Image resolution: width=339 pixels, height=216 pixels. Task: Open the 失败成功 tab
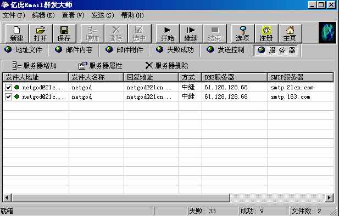point(175,50)
